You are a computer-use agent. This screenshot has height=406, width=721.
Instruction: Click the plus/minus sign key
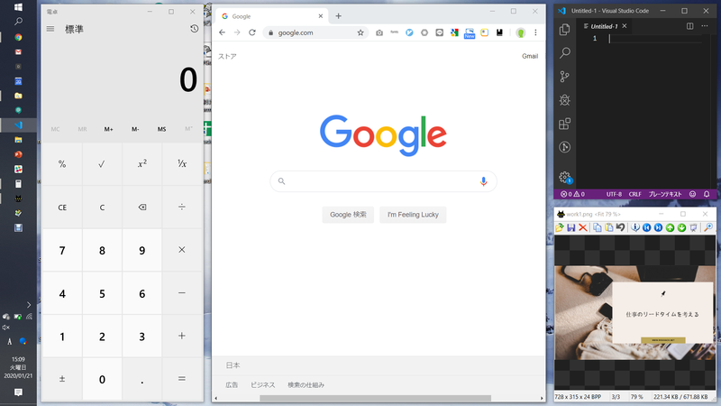pyautogui.click(x=62, y=379)
